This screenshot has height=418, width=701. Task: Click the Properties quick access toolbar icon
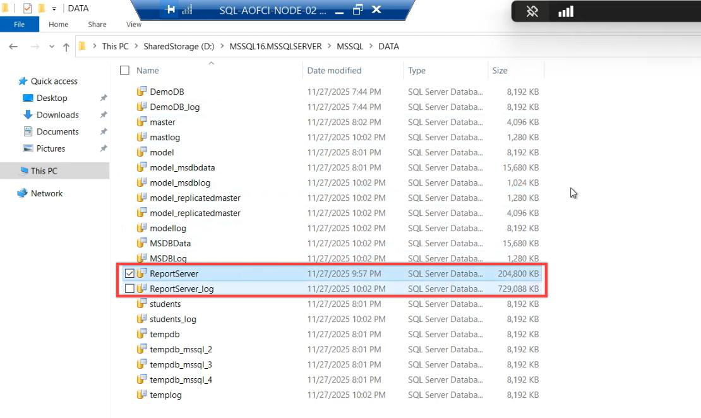pos(27,8)
